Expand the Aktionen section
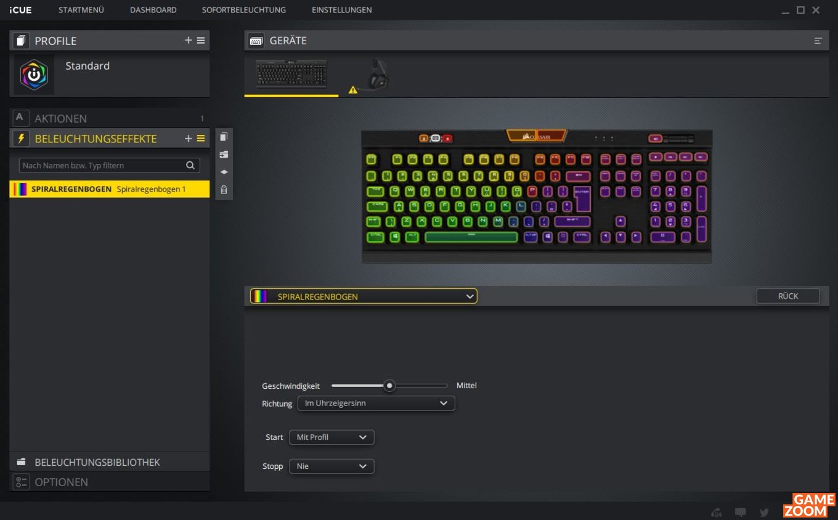 pos(110,118)
